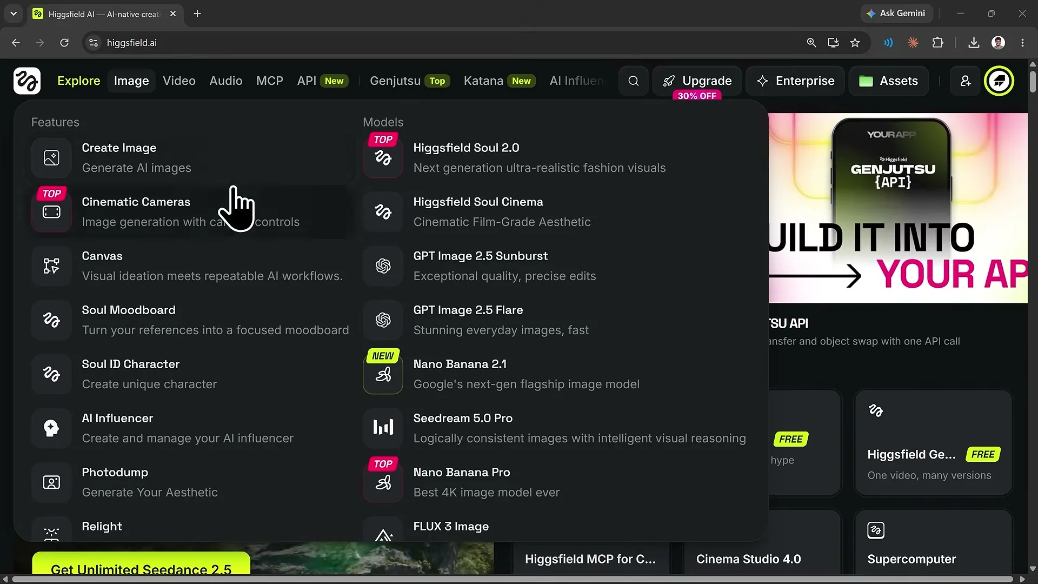Open the Canvas workflow icon
This screenshot has width=1038, height=584.
[x=51, y=266]
